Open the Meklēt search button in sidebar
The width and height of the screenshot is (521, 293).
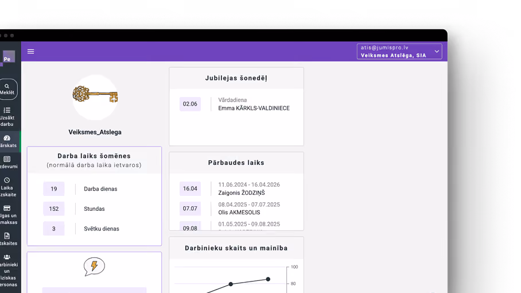8,89
